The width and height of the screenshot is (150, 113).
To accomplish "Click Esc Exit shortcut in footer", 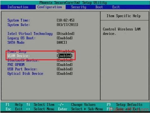I will coord(14,109).
